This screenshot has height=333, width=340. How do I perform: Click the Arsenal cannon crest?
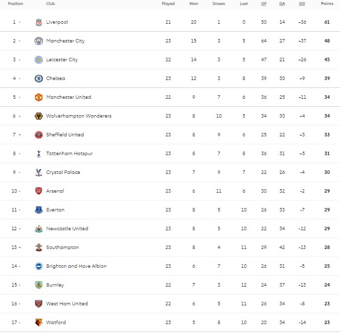pyautogui.click(x=39, y=191)
